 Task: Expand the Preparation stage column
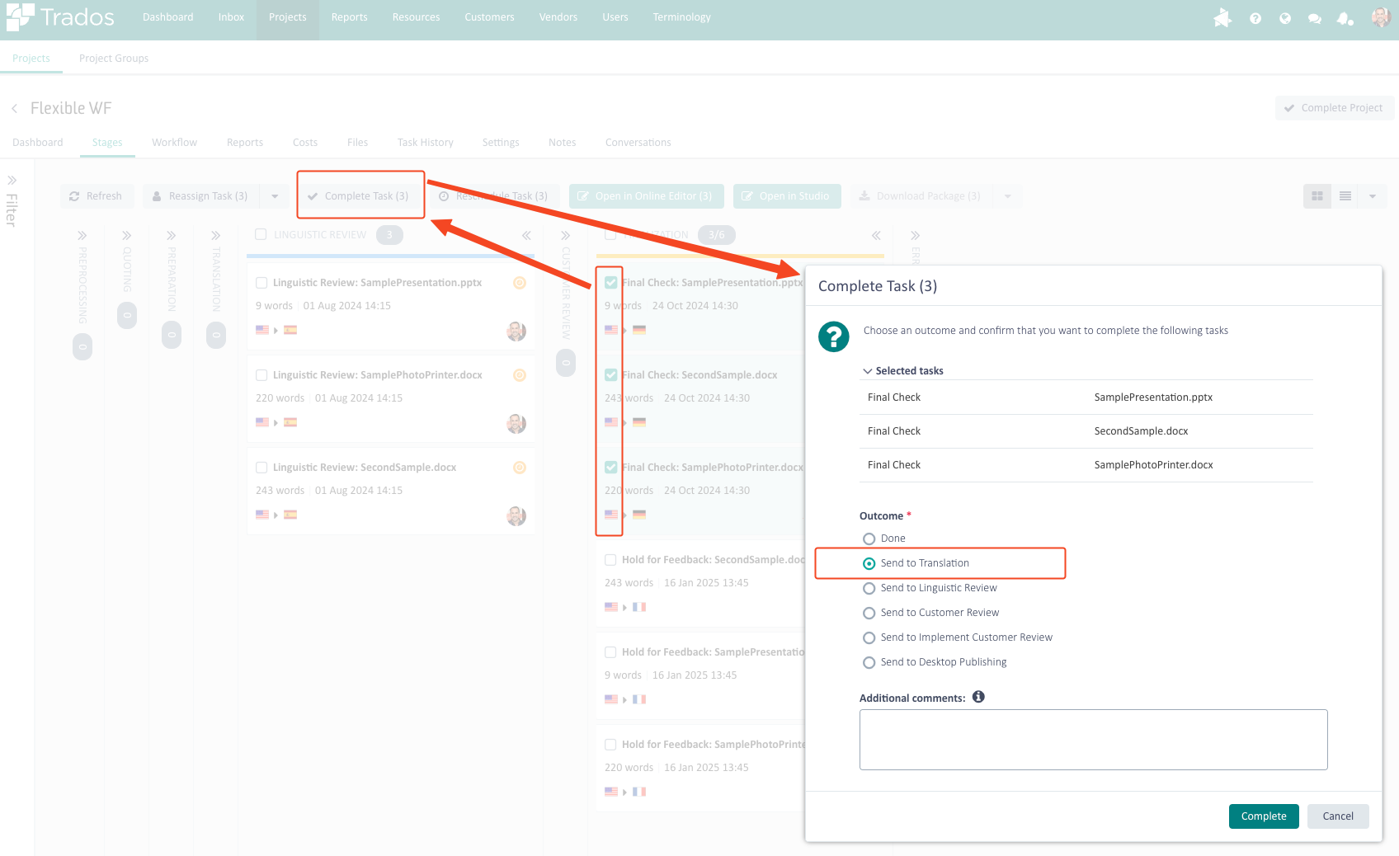click(172, 236)
